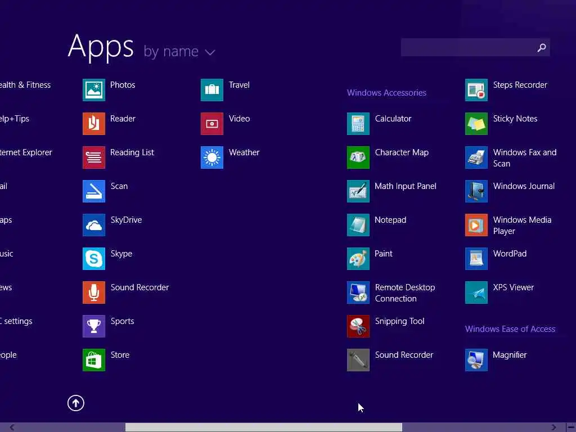The width and height of the screenshot is (576, 432).
Task: Open the 'Help+Tips' entry text
Action: 14,119
